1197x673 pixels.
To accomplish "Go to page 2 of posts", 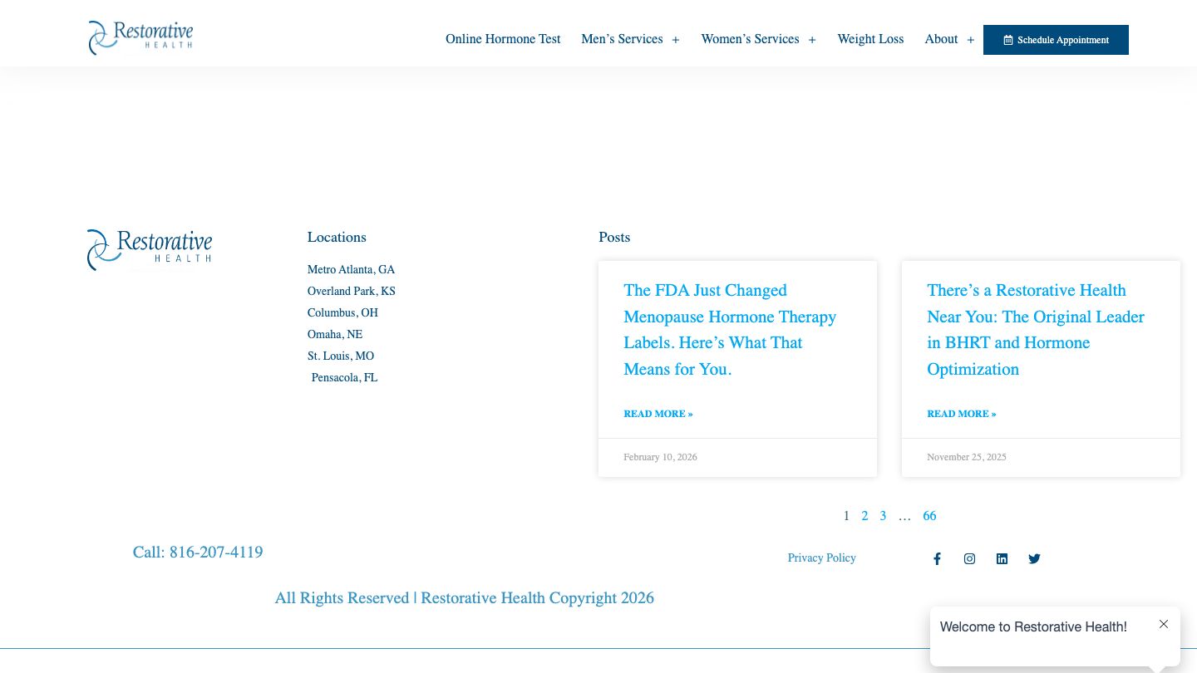I will point(864,516).
